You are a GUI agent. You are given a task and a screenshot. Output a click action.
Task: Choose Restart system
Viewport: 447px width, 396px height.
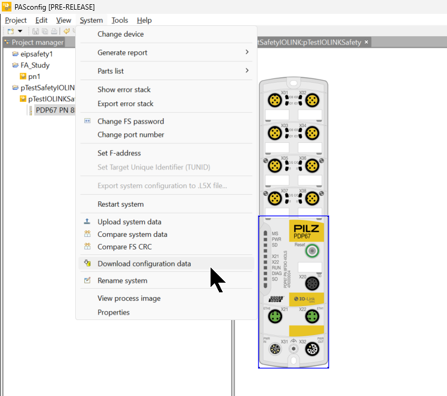[x=166, y=204]
